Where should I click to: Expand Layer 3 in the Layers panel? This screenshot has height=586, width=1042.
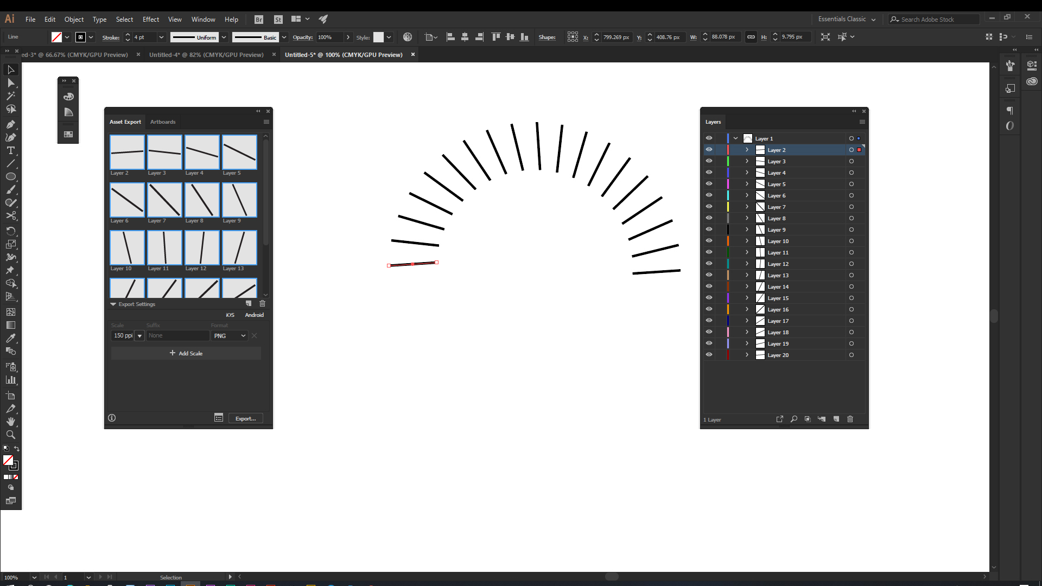point(747,161)
